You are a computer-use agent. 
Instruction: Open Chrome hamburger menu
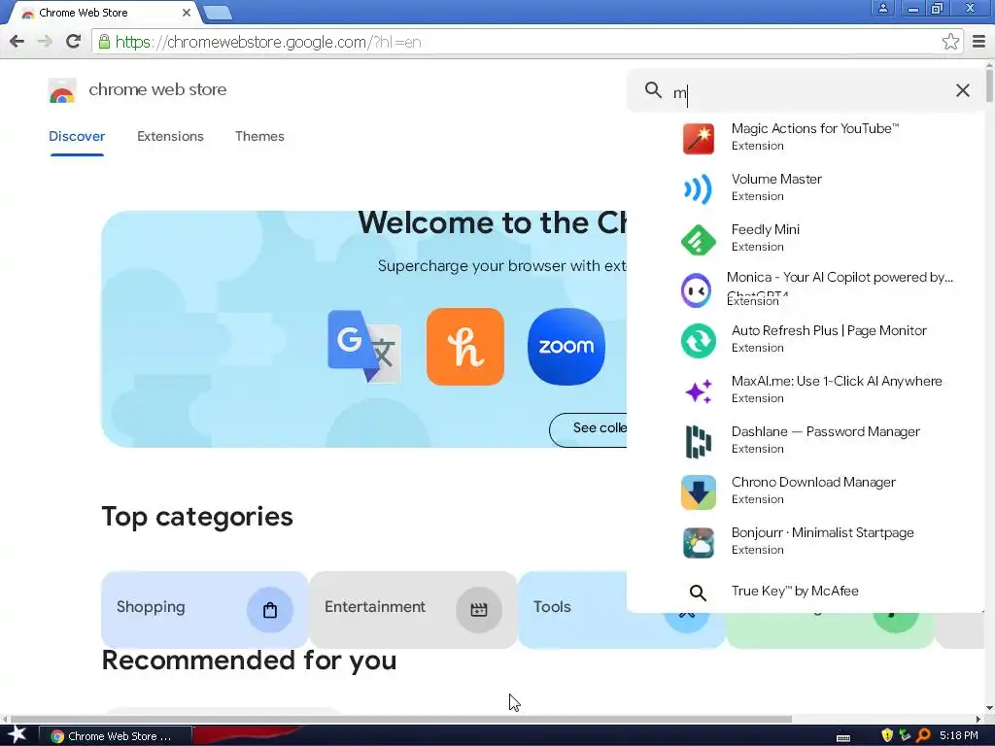pyautogui.click(x=978, y=42)
